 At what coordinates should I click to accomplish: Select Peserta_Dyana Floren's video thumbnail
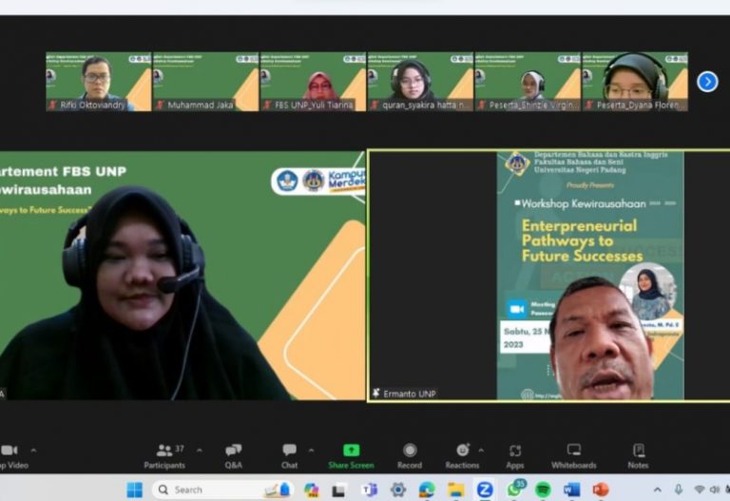pyautogui.click(x=635, y=82)
